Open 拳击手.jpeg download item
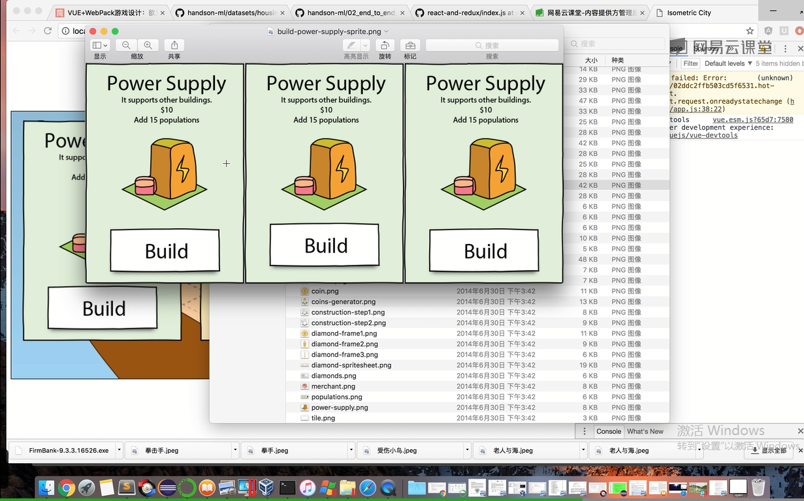 point(179,450)
